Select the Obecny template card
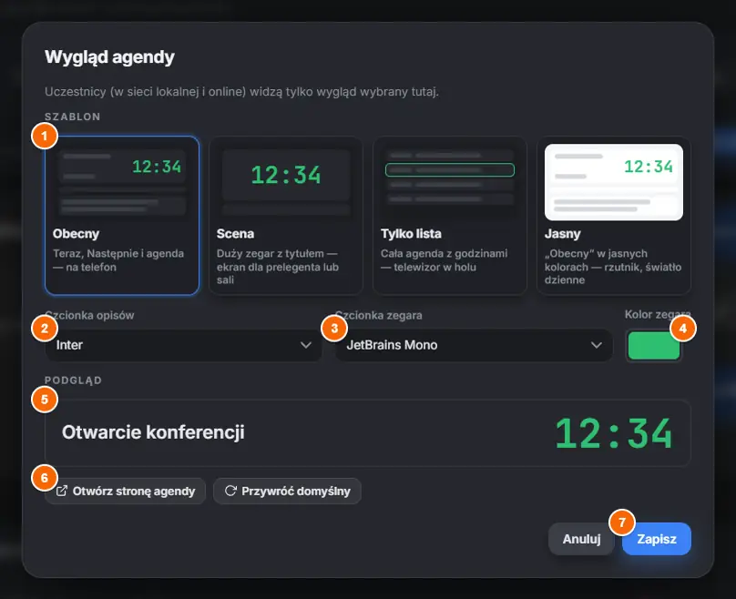The image size is (736, 599). pyautogui.click(x=122, y=216)
